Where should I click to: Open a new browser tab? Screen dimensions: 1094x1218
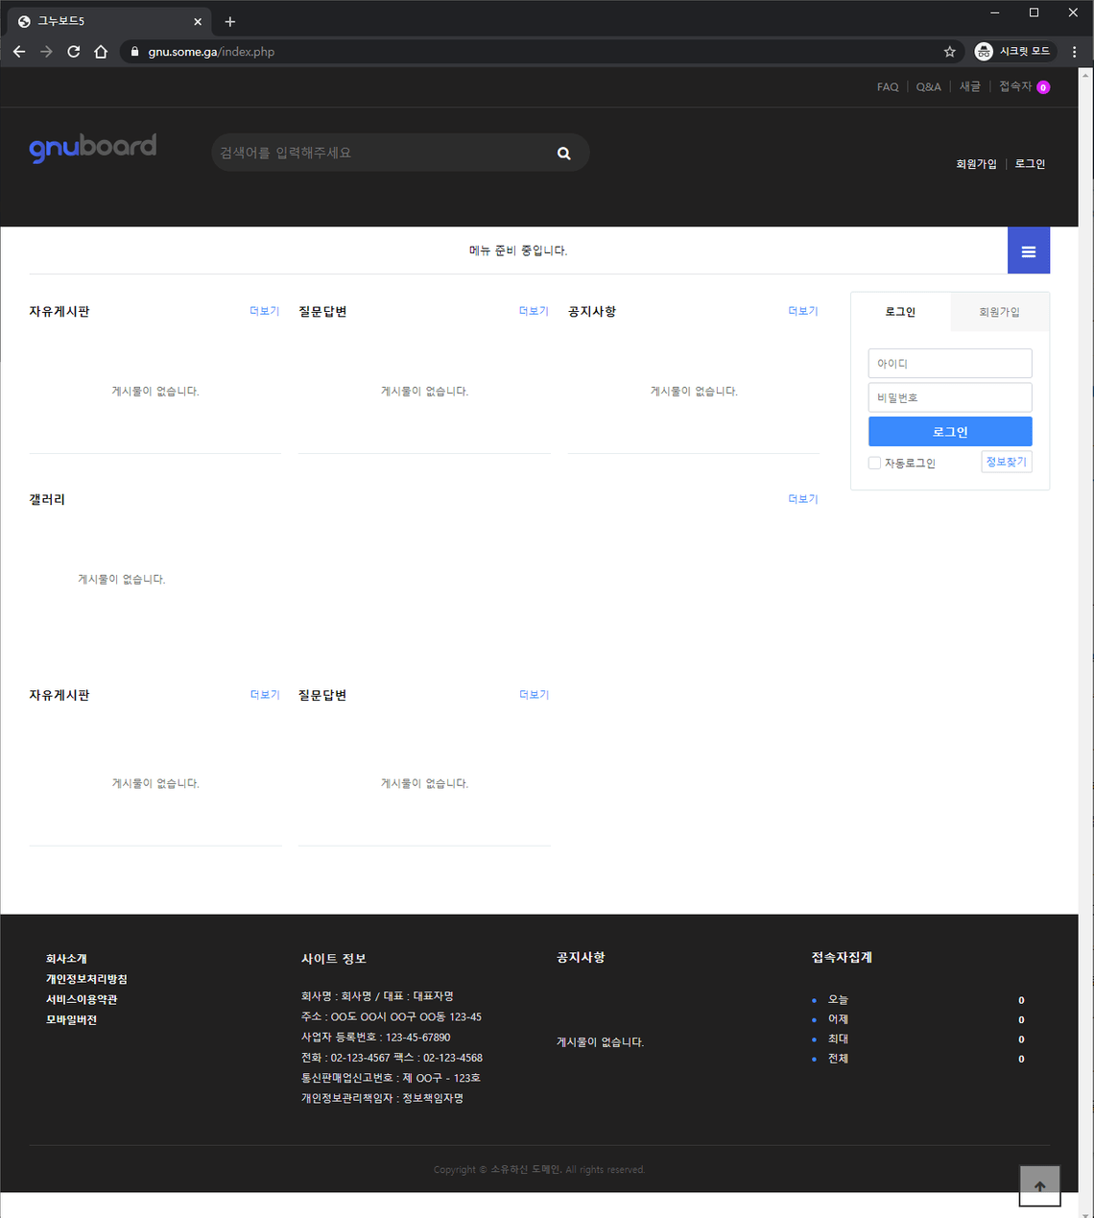pos(230,21)
